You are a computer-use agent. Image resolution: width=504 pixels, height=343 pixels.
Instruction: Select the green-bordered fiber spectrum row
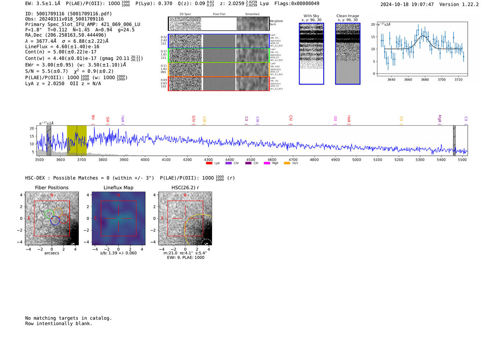(219, 55)
